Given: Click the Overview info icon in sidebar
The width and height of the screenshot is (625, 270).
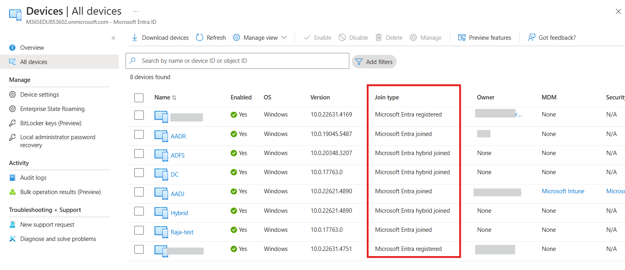Looking at the screenshot, I should pos(12,47).
